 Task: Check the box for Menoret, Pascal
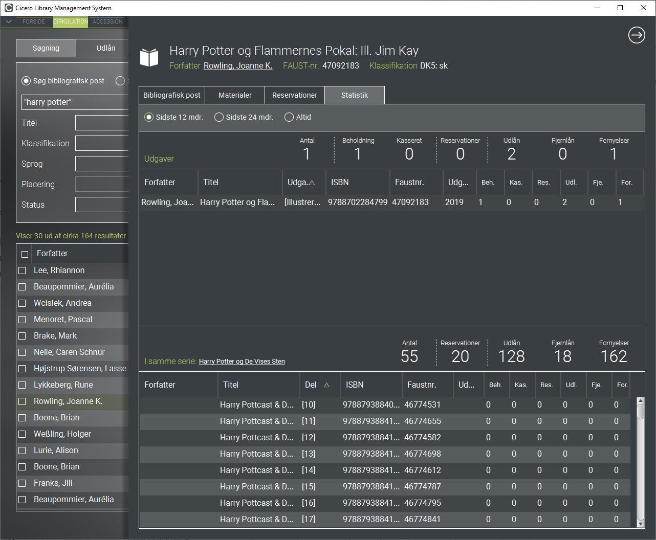[x=22, y=320]
